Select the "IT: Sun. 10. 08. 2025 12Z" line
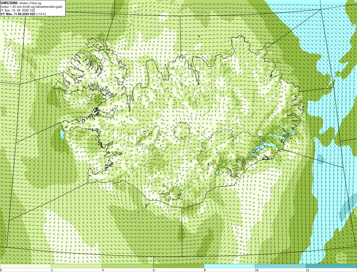This screenshot has height=272, width=357. (x=18, y=10)
